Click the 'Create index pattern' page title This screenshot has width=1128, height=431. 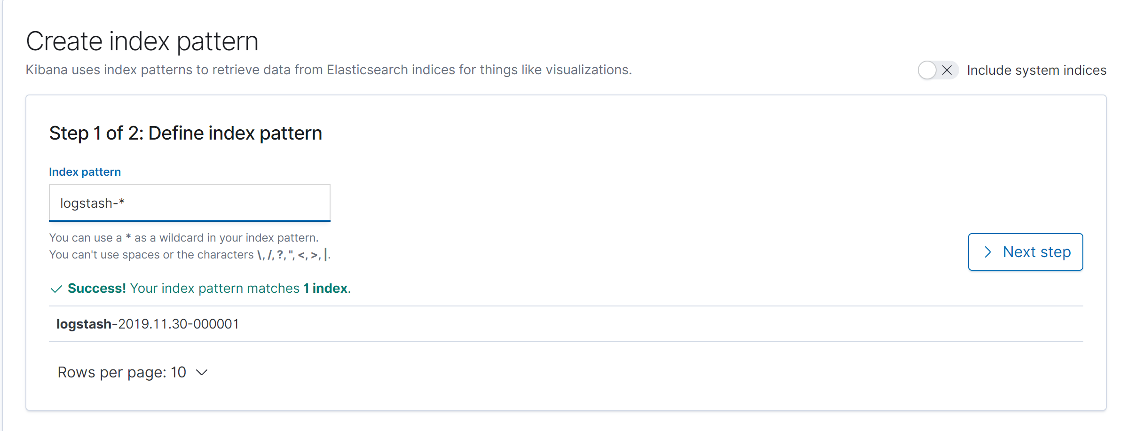pyautogui.click(x=142, y=41)
